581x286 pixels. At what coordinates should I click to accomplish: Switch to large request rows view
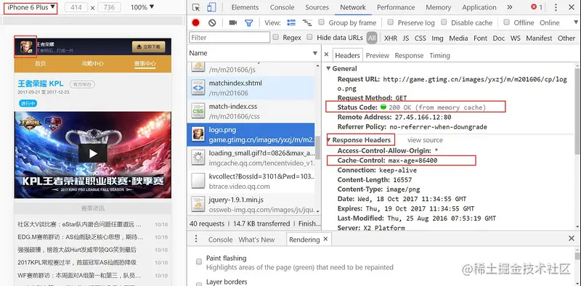[x=292, y=23]
